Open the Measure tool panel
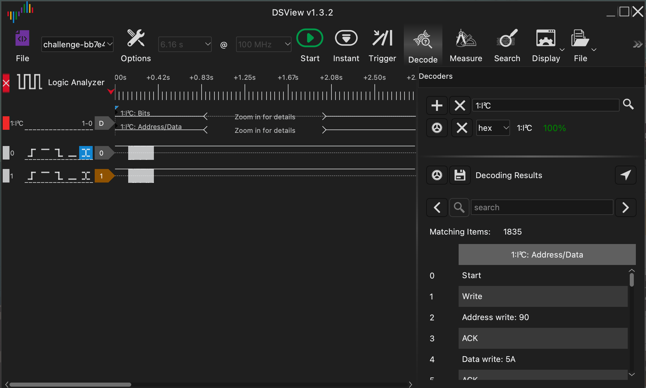The width and height of the screenshot is (646, 388). 466,38
